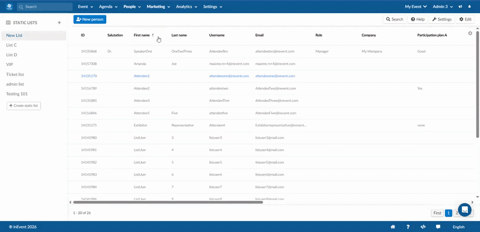Click the InEvent logo icon
Screen dimensions: 480x232
coord(9,7)
